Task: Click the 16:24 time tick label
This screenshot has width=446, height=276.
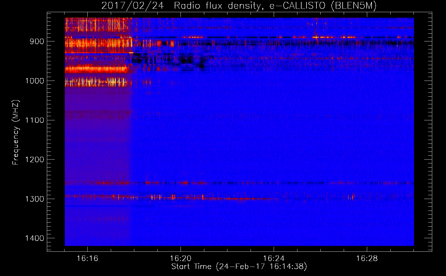Action: tap(274, 258)
